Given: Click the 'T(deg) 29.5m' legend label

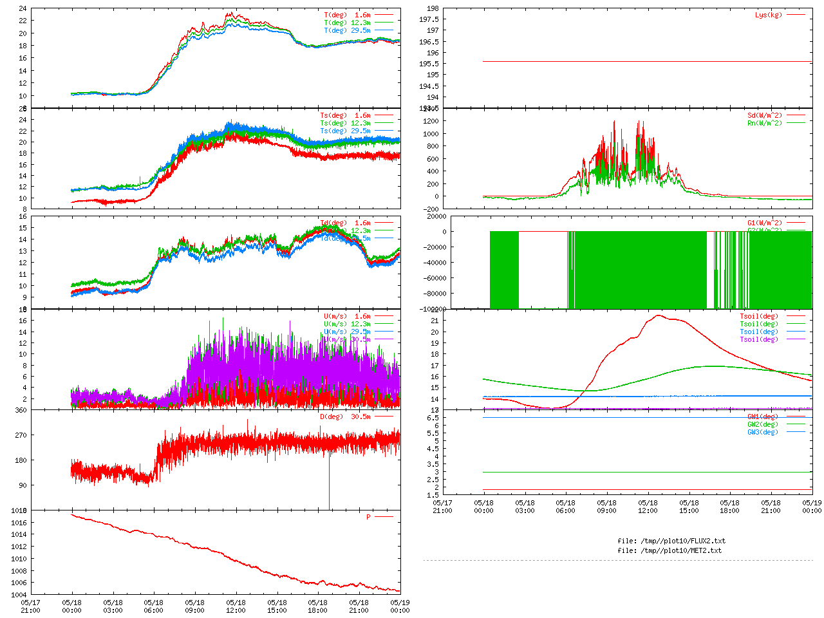Looking at the screenshot, I should [x=348, y=30].
